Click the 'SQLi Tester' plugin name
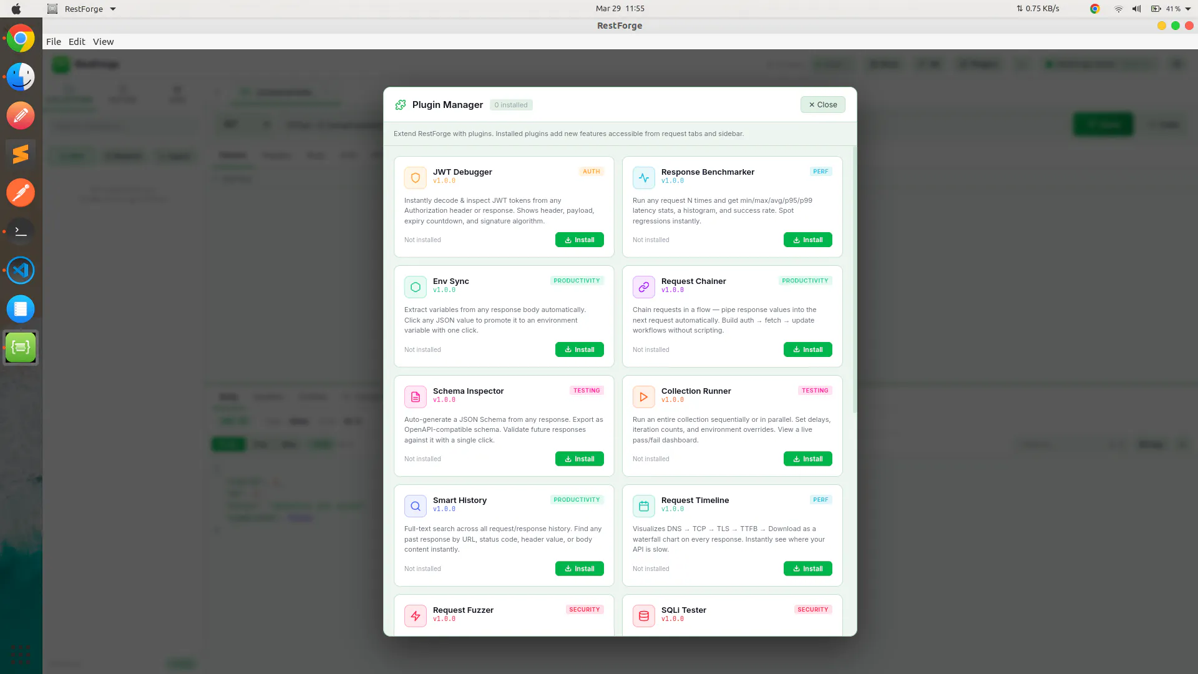Viewport: 1198px width, 674px height. tap(684, 610)
